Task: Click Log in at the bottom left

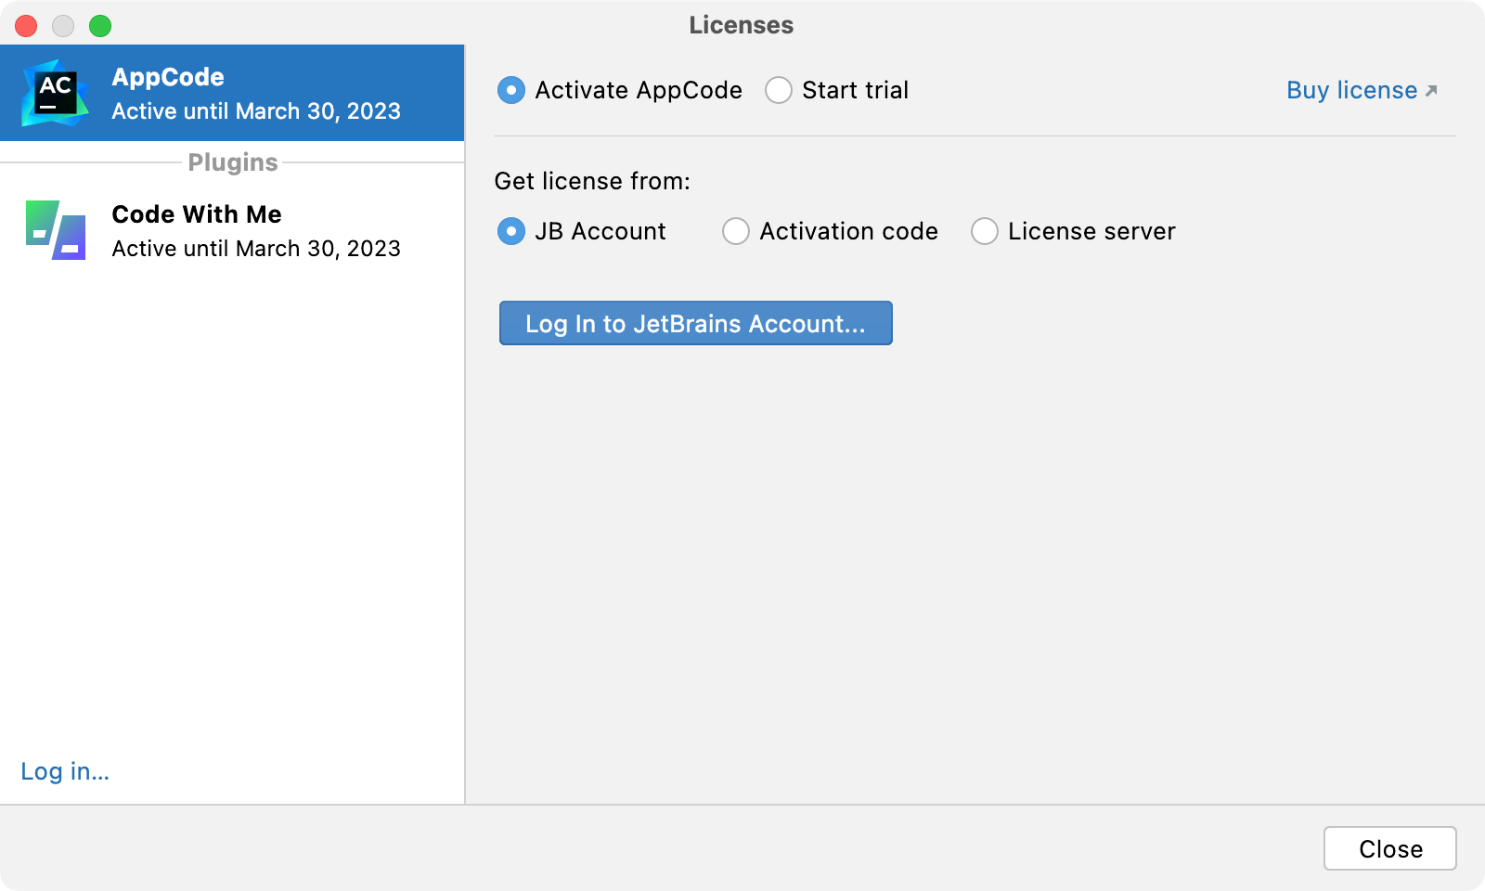Action: pyautogui.click(x=64, y=771)
